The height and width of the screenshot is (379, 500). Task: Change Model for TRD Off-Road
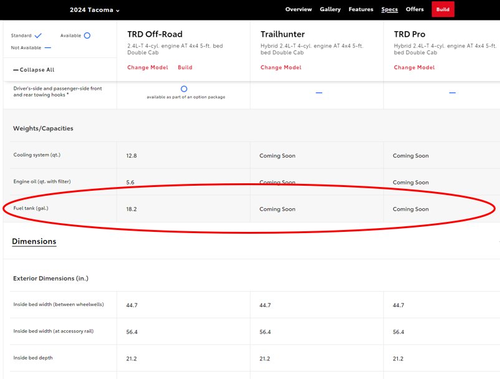(x=148, y=67)
